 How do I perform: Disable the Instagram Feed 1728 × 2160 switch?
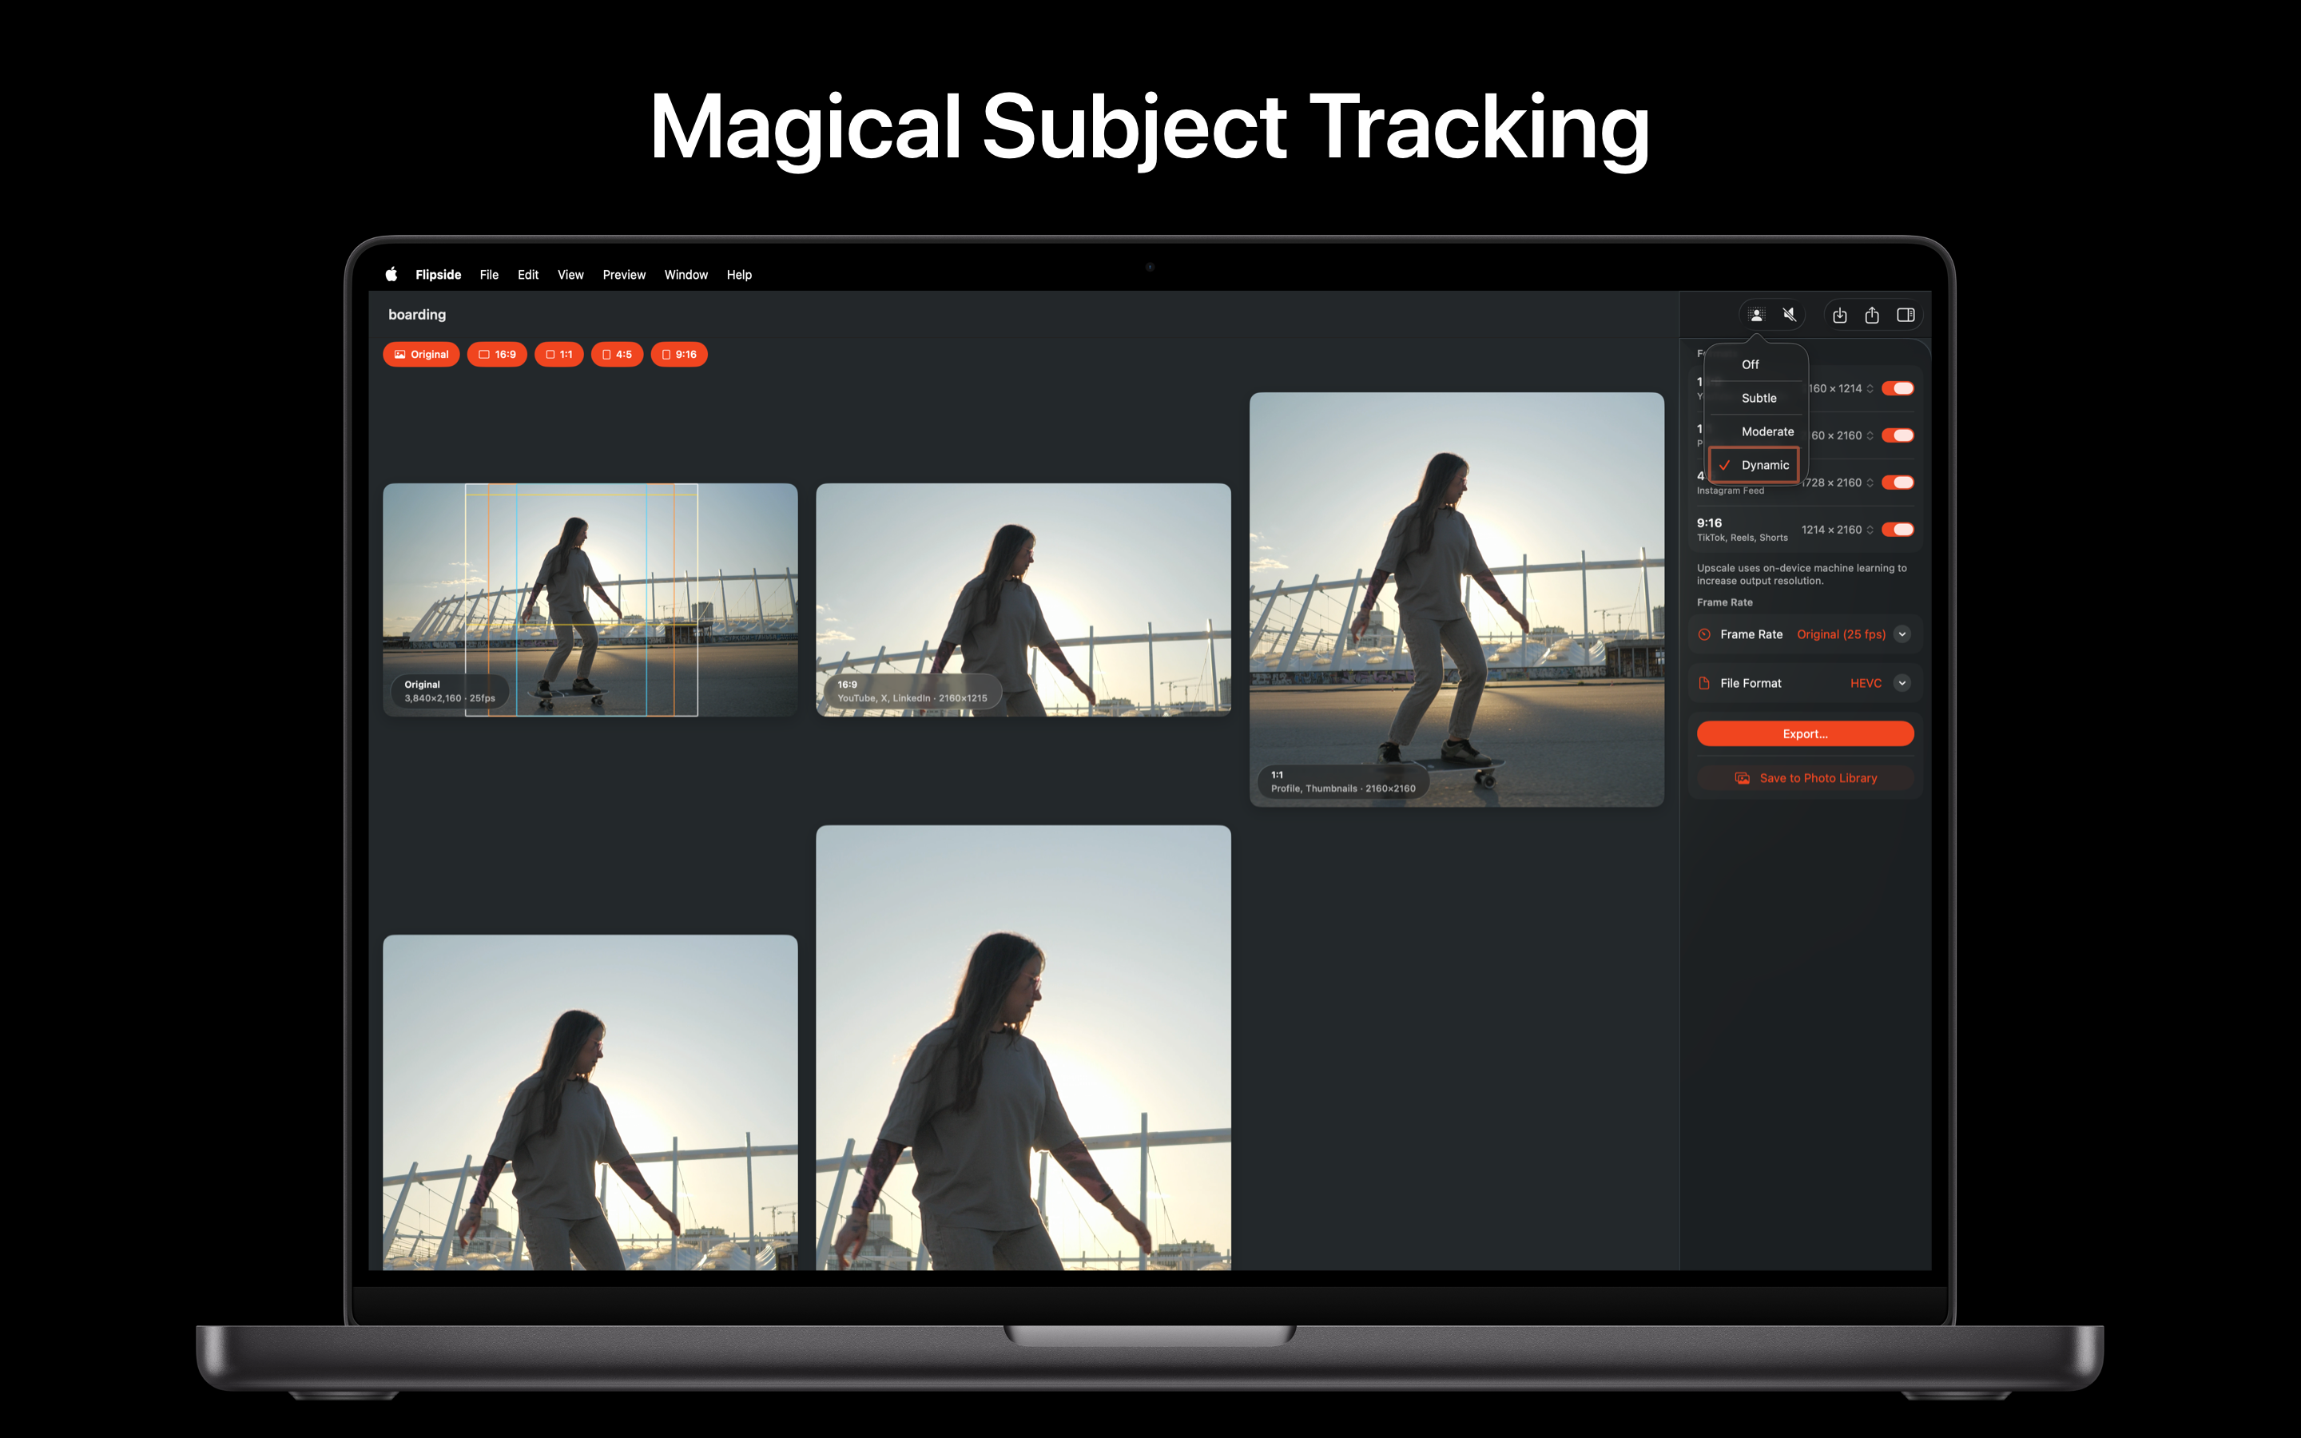(1898, 483)
